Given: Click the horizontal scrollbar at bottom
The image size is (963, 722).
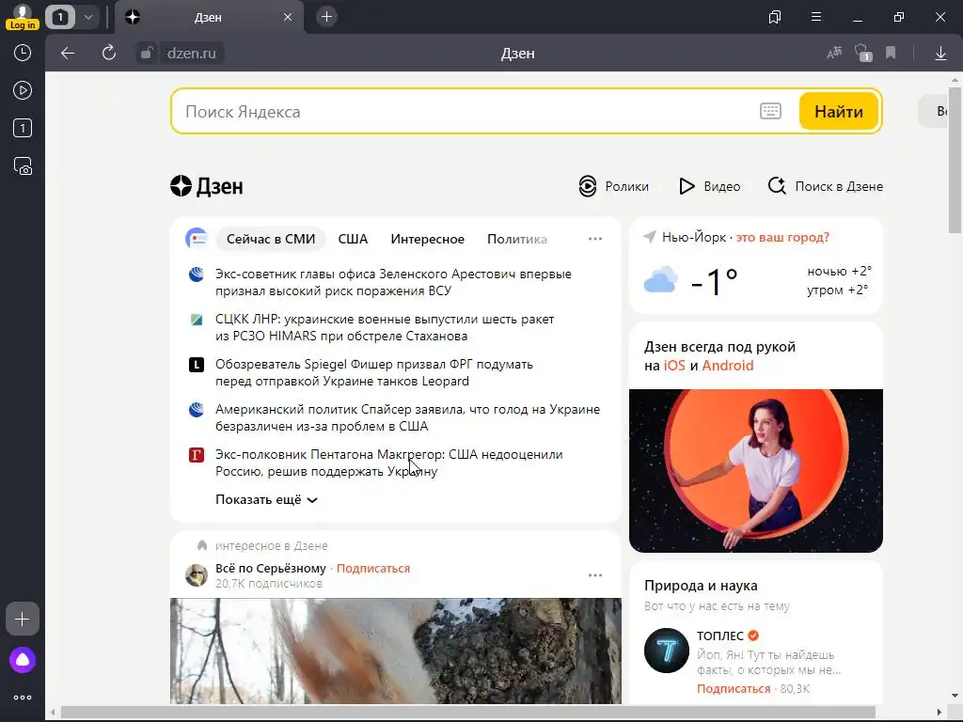Looking at the screenshot, I should click(466, 713).
